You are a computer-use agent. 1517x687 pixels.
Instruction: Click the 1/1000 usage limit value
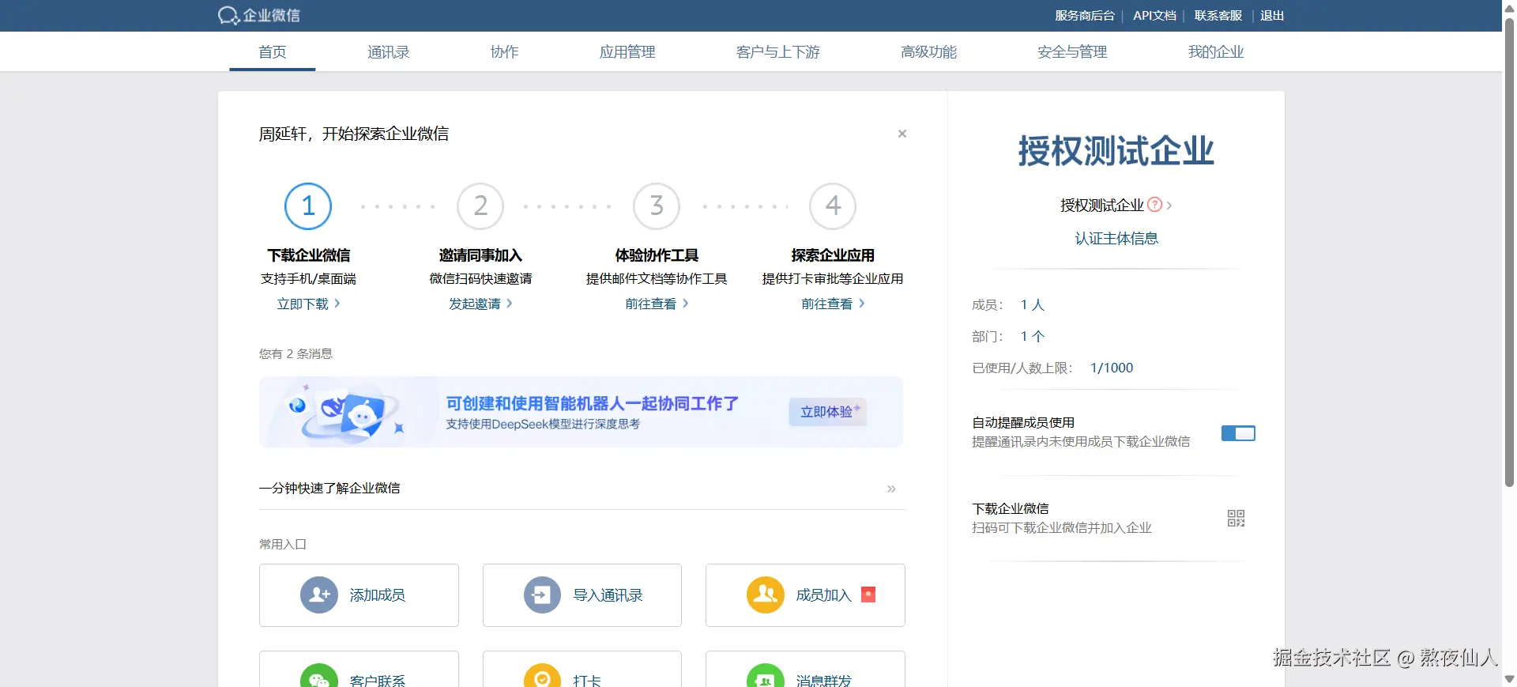(1112, 368)
